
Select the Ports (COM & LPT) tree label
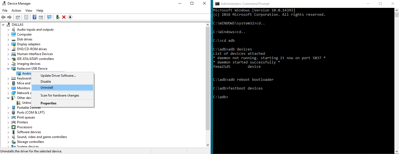[x=31, y=113]
